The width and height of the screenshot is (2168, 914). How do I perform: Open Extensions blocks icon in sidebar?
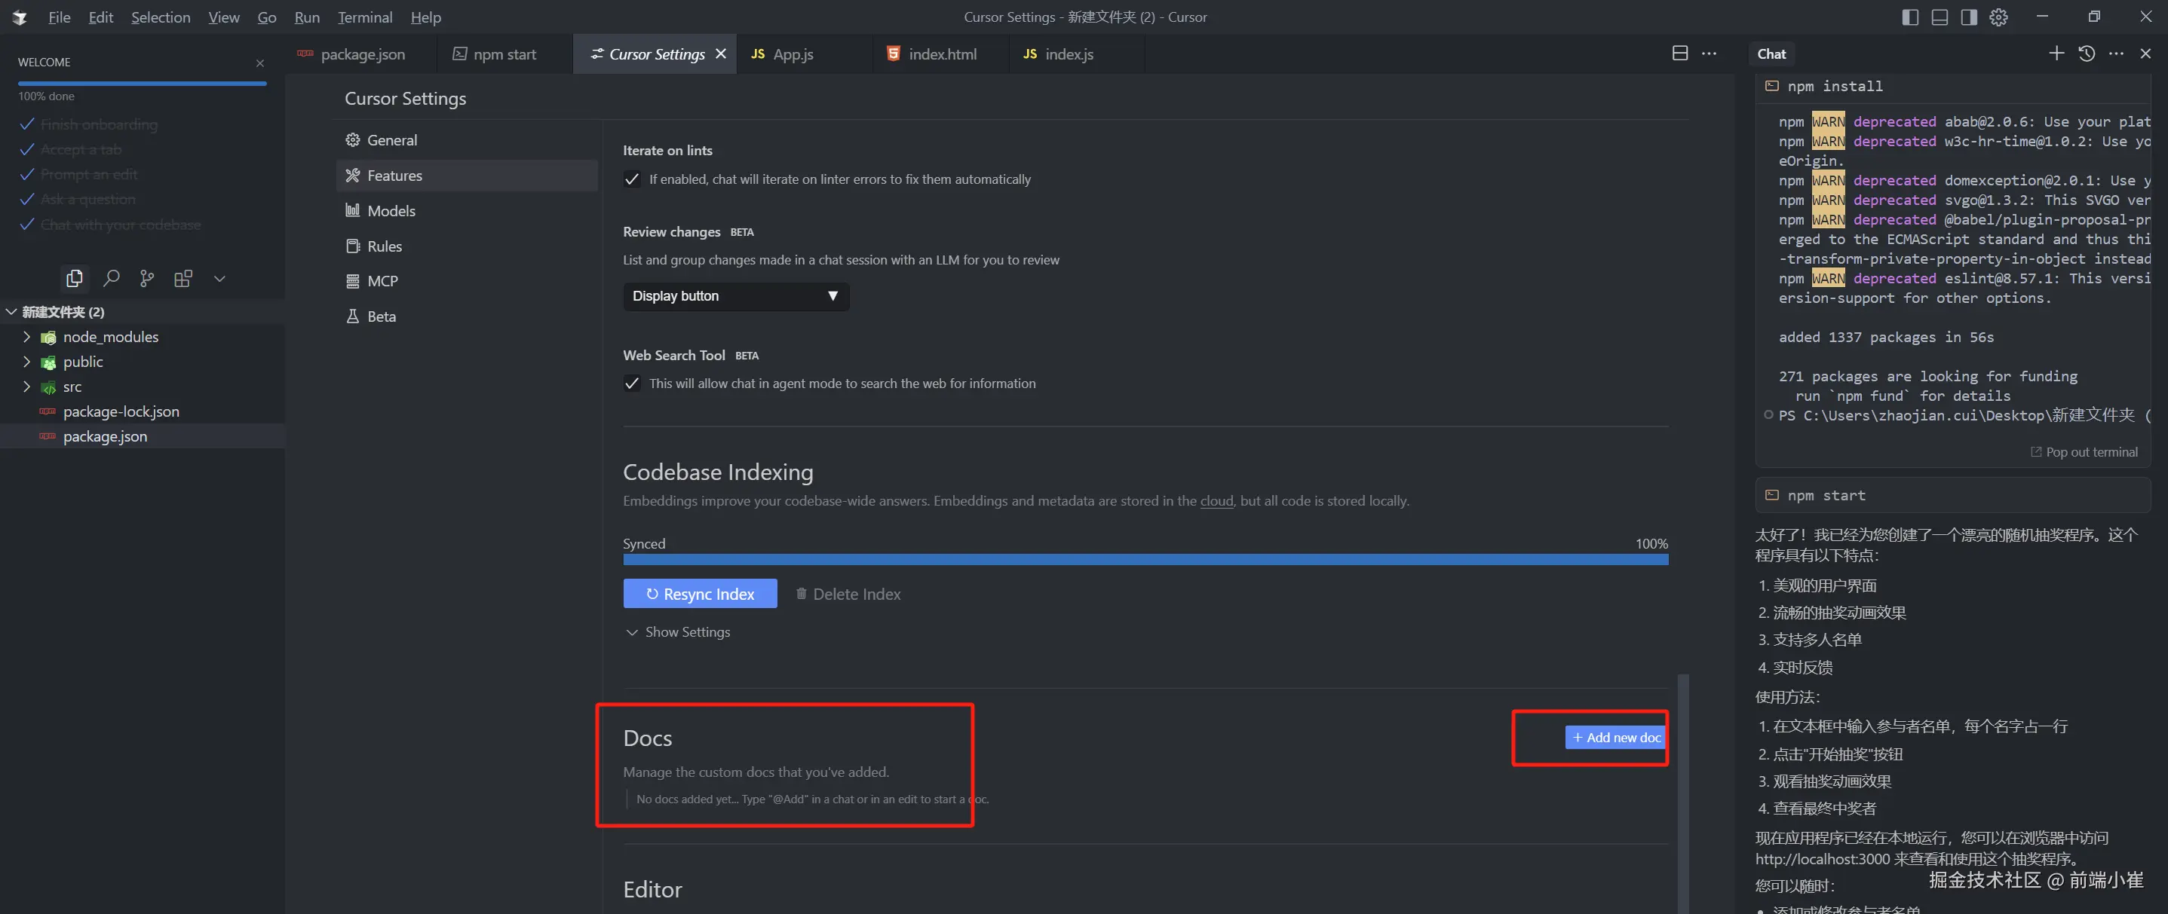[182, 278]
